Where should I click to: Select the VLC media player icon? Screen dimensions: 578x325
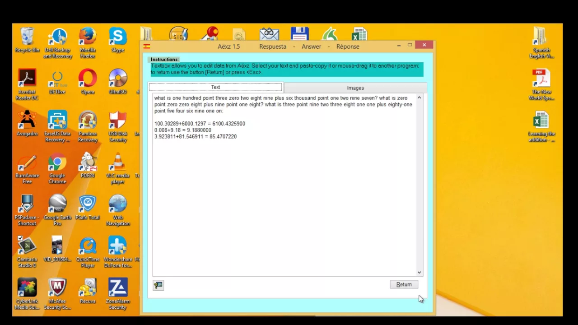(118, 168)
